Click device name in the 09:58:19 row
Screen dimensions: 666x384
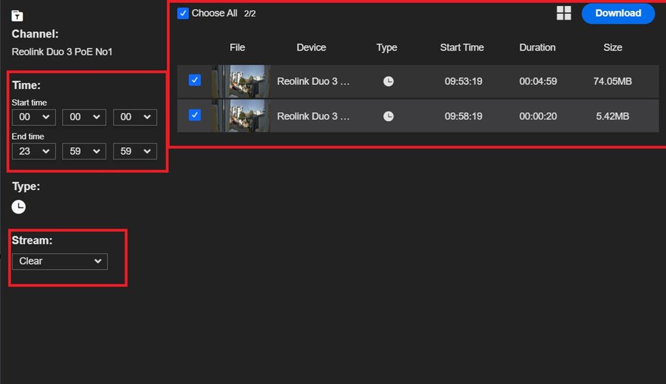coord(313,116)
